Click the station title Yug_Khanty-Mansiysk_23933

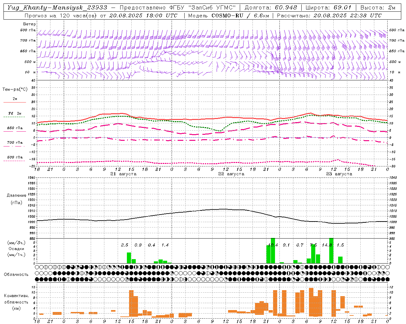[x=57, y=8]
